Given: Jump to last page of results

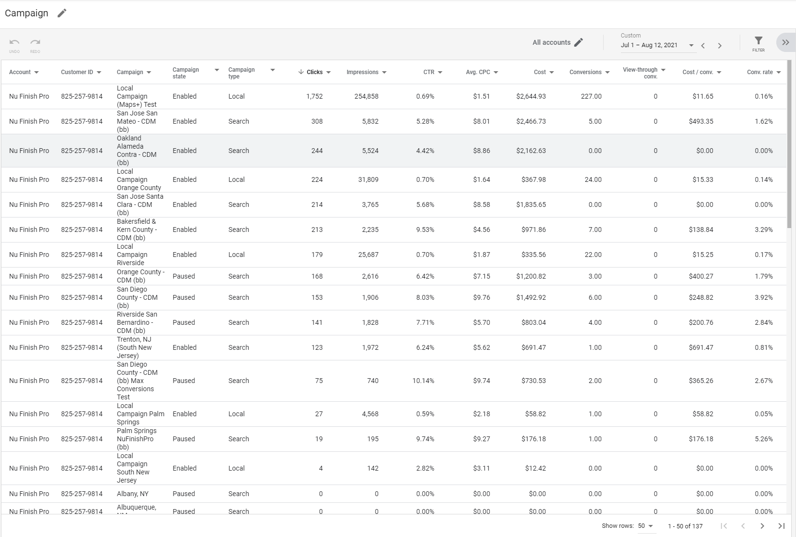Looking at the screenshot, I should click(x=782, y=526).
